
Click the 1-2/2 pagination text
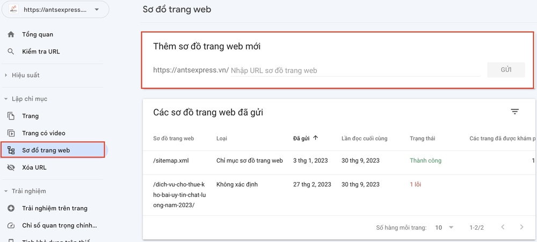pyautogui.click(x=477, y=228)
